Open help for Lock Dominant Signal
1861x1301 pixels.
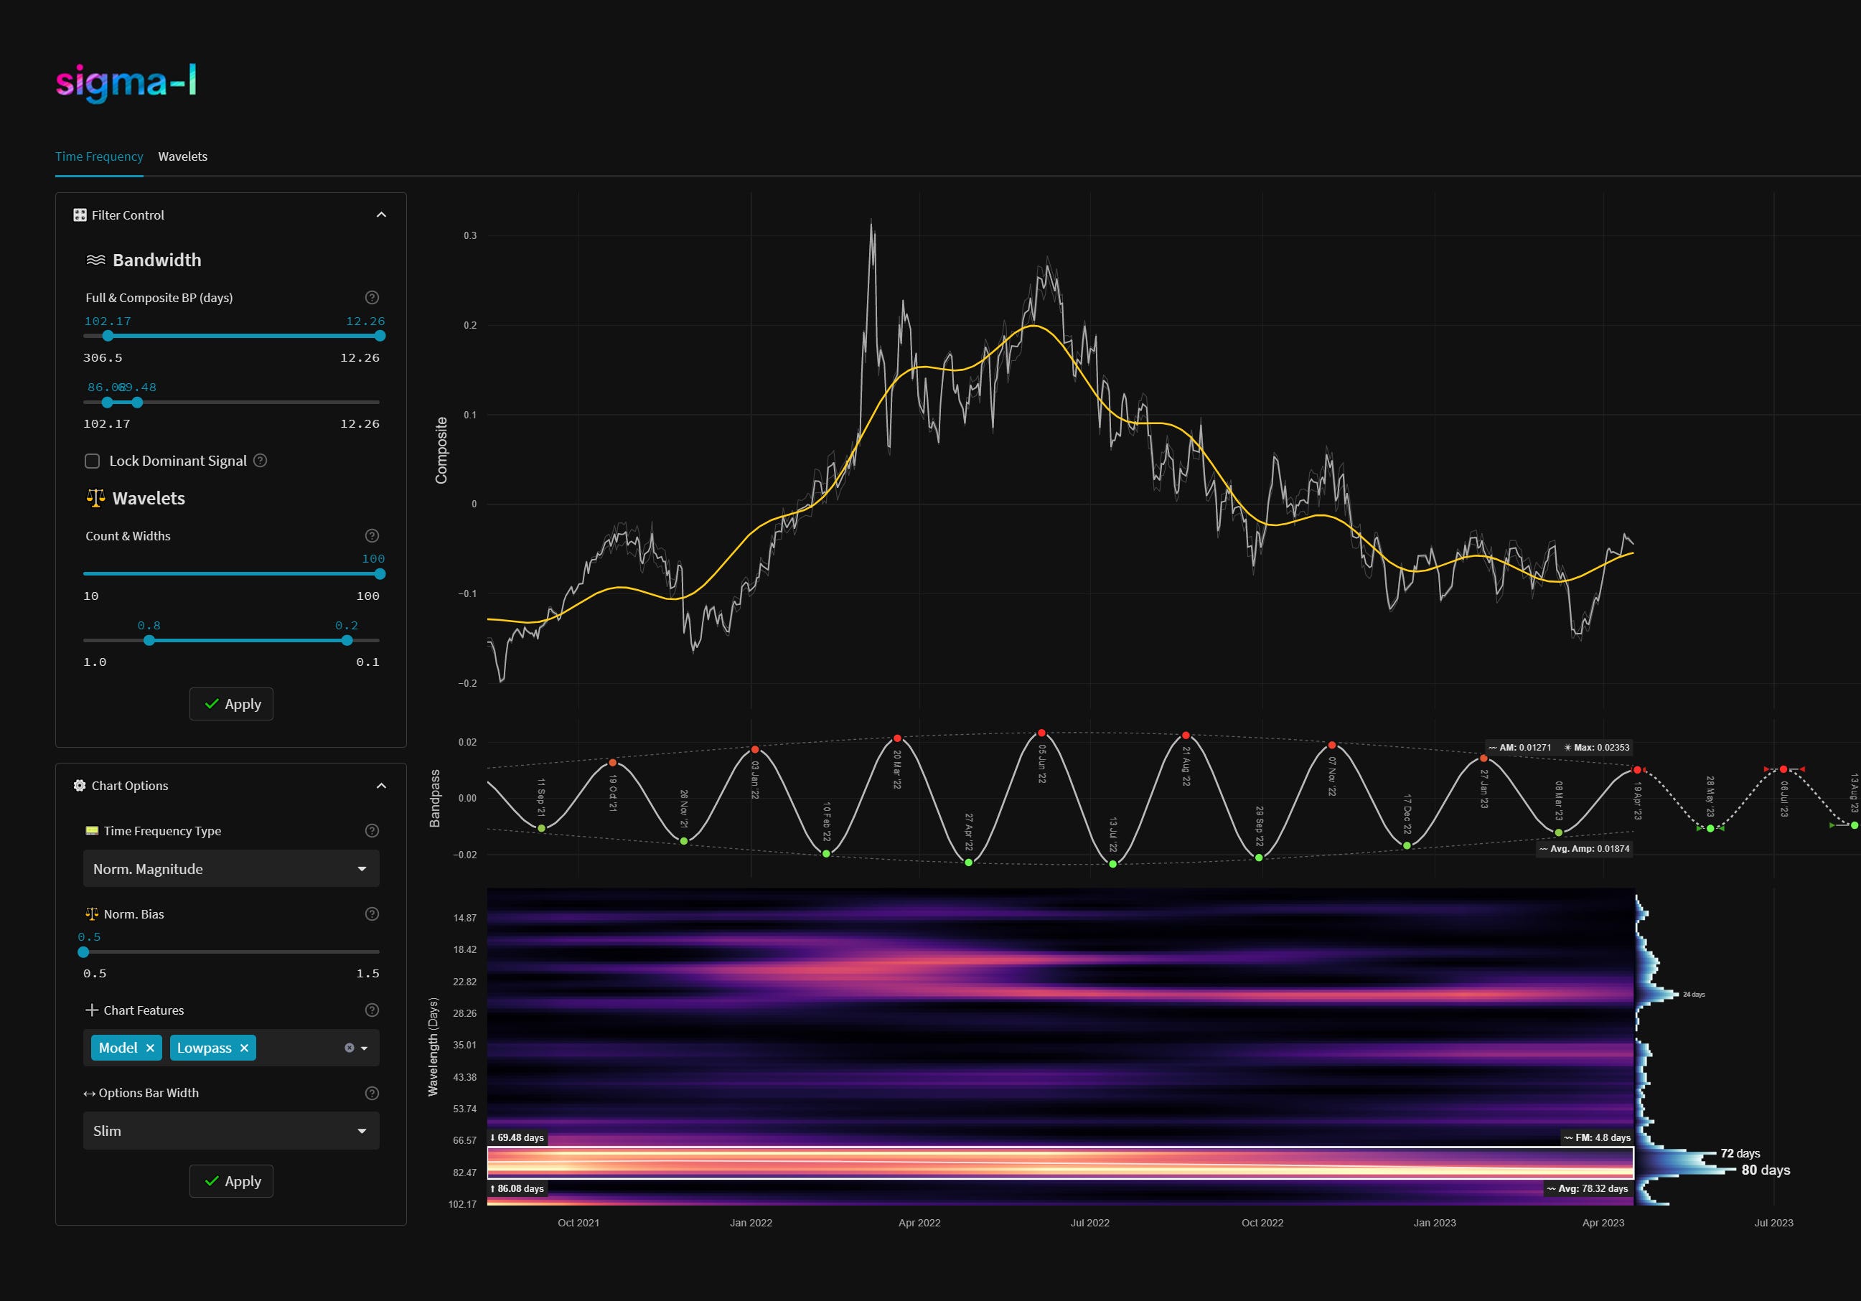pos(261,461)
